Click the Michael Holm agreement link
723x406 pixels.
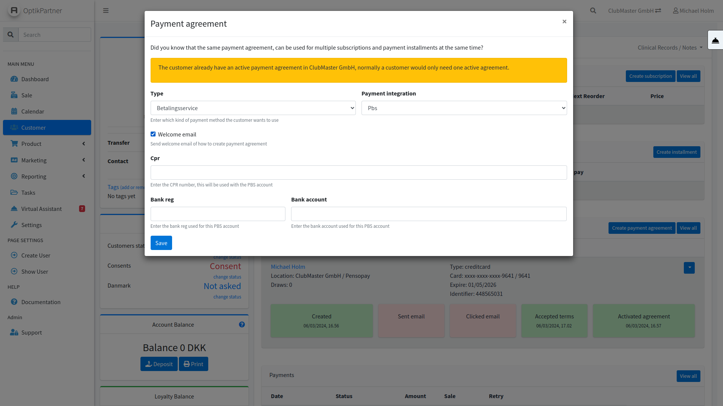288,267
